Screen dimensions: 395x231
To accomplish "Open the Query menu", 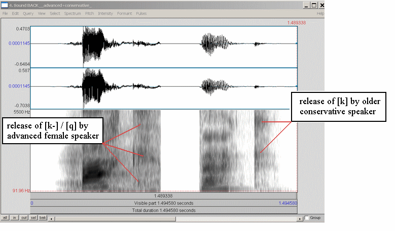I will tap(28, 13).
